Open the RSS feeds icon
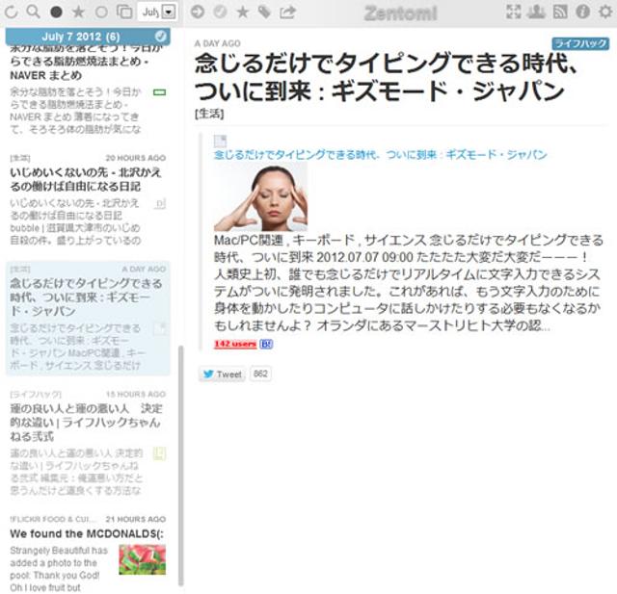This screenshot has height=594, width=617. point(560,12)
